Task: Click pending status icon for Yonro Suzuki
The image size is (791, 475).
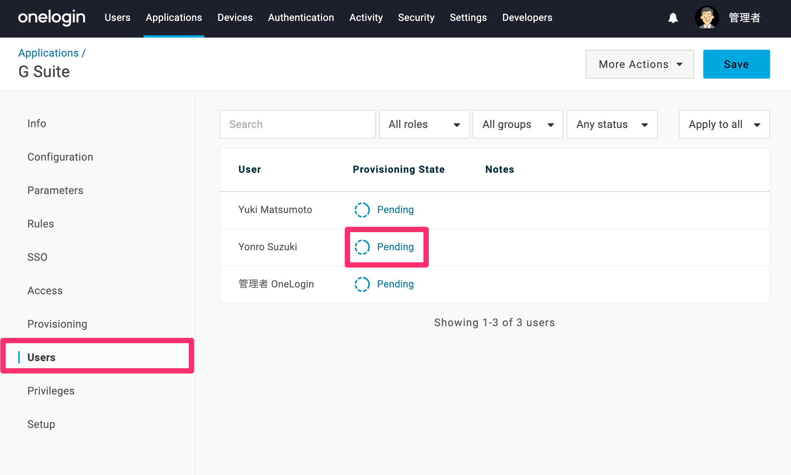Action: [x=362, y=247]
